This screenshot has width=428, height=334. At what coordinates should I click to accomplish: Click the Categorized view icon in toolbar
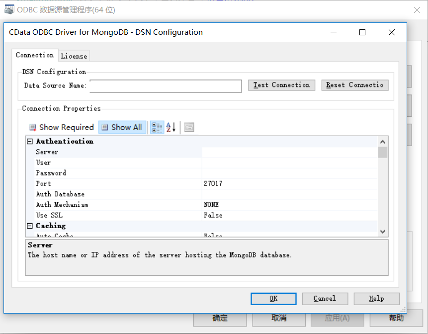[157, 127]
